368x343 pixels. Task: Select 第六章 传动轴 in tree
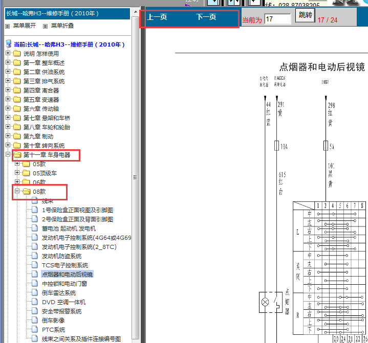click(x=41, y=109)
